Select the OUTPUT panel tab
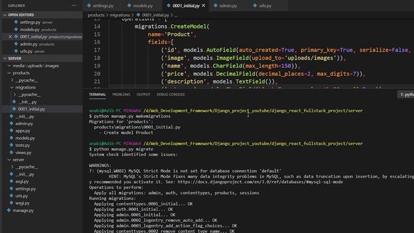 (144, 94)
